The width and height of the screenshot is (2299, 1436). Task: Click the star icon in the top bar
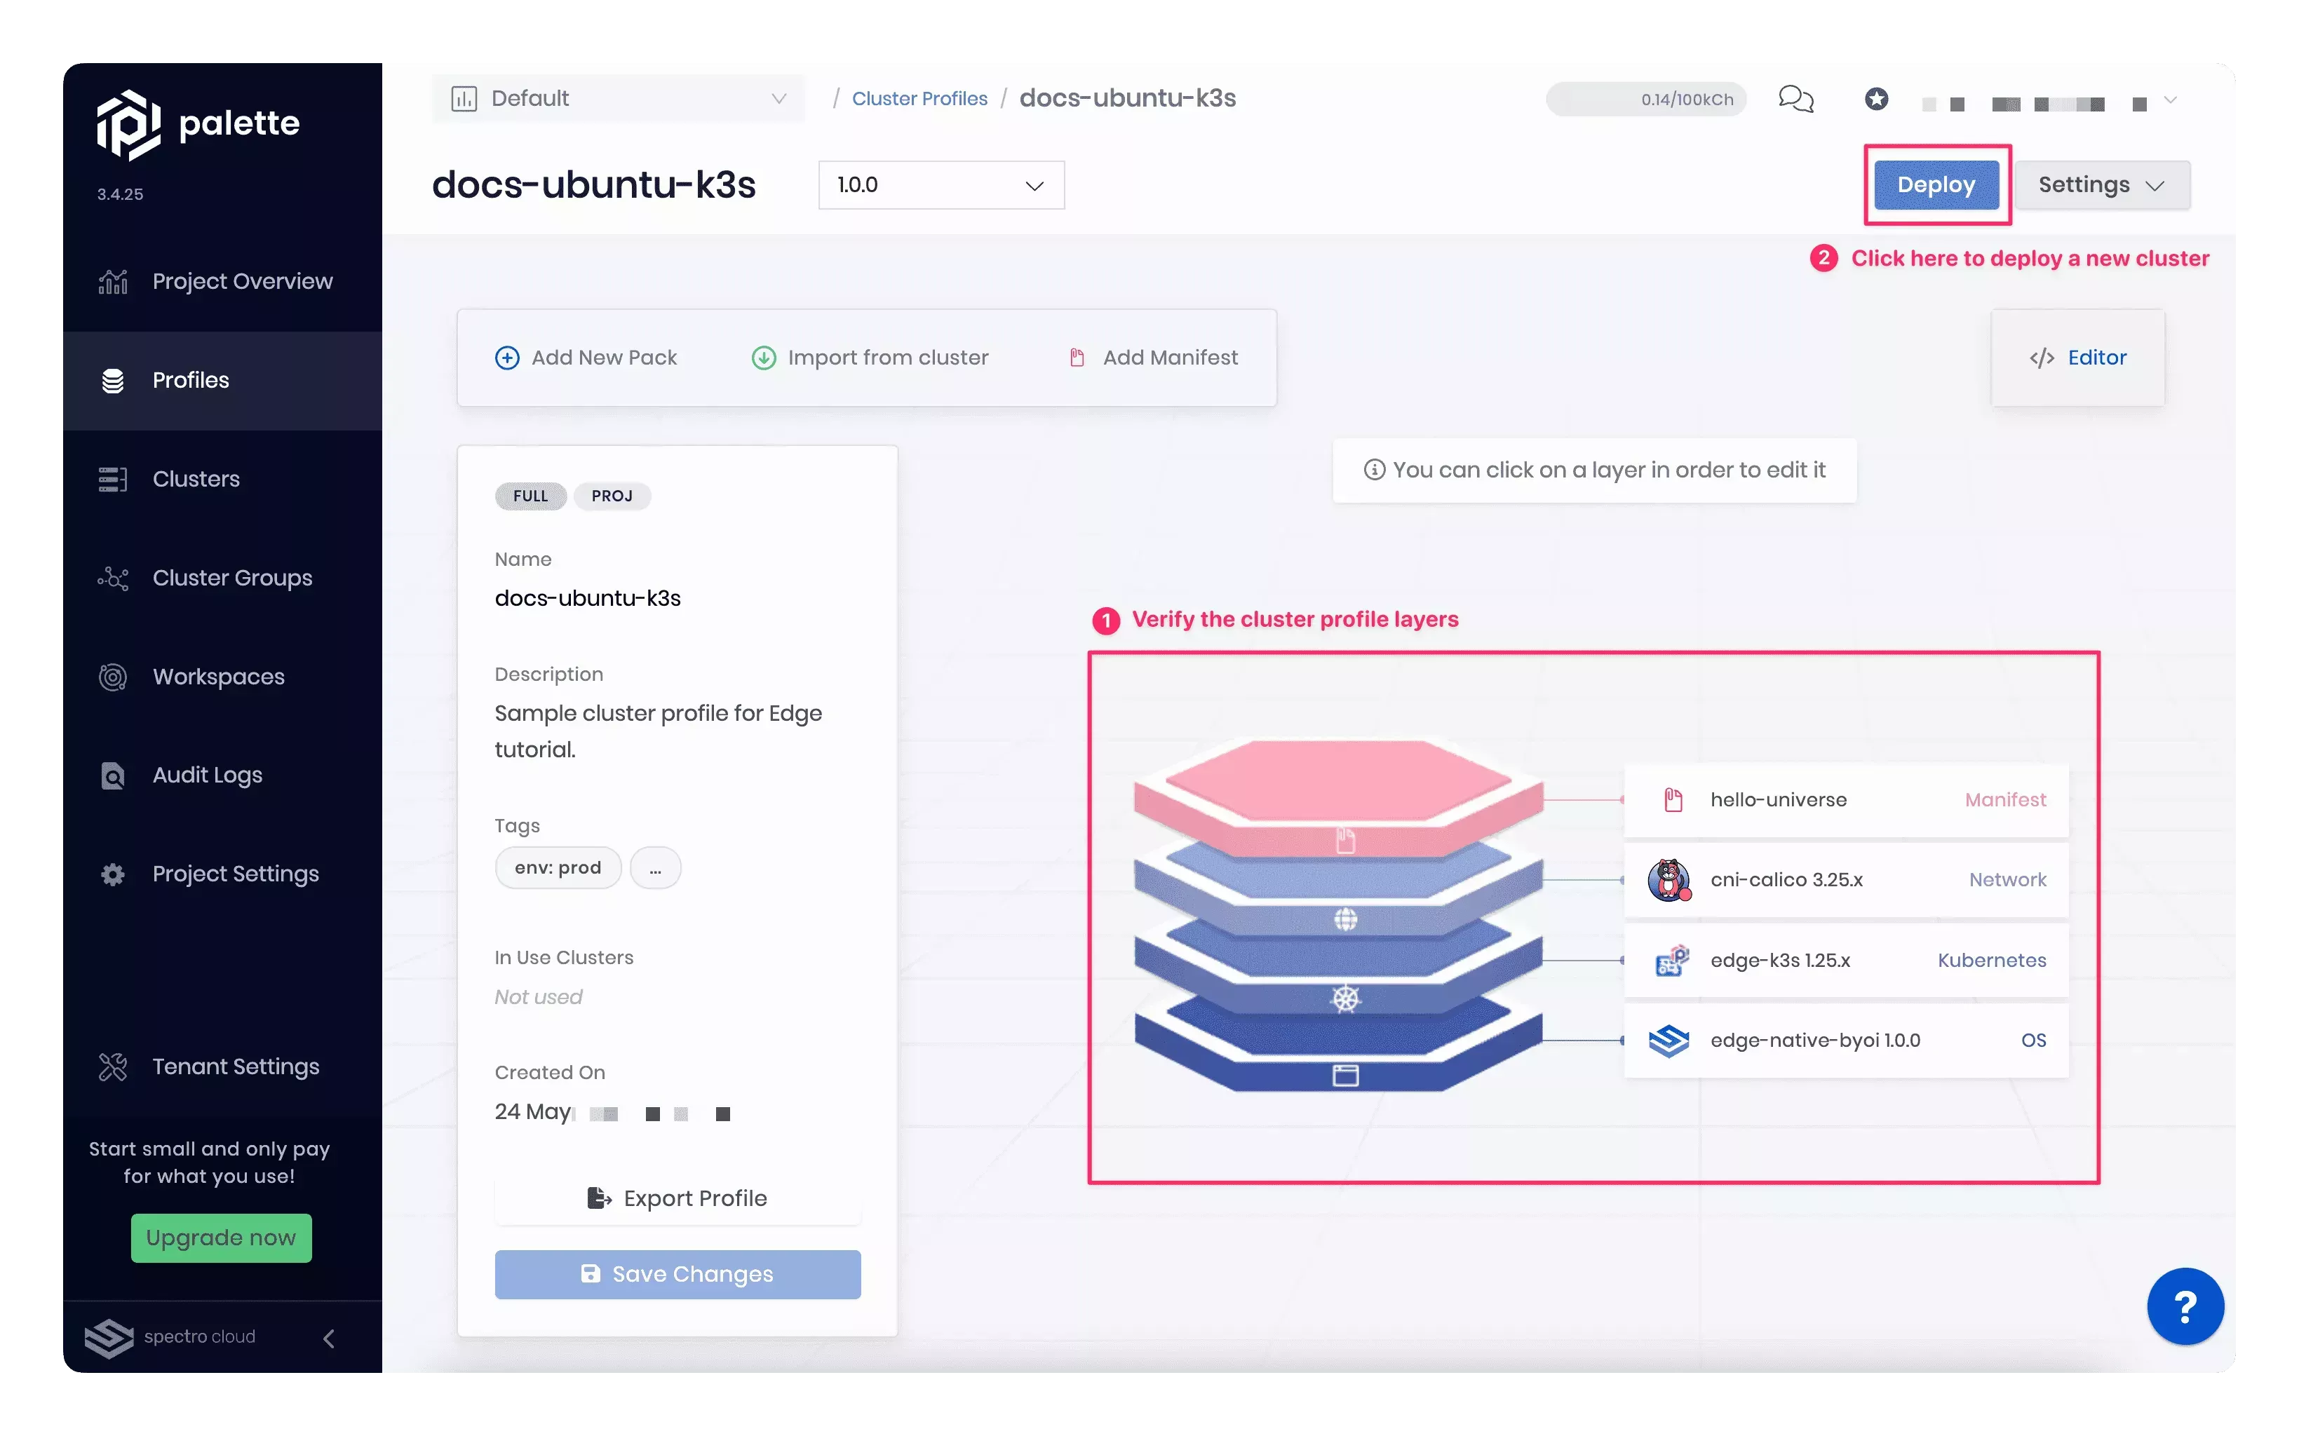click(x=1876, y=98)
